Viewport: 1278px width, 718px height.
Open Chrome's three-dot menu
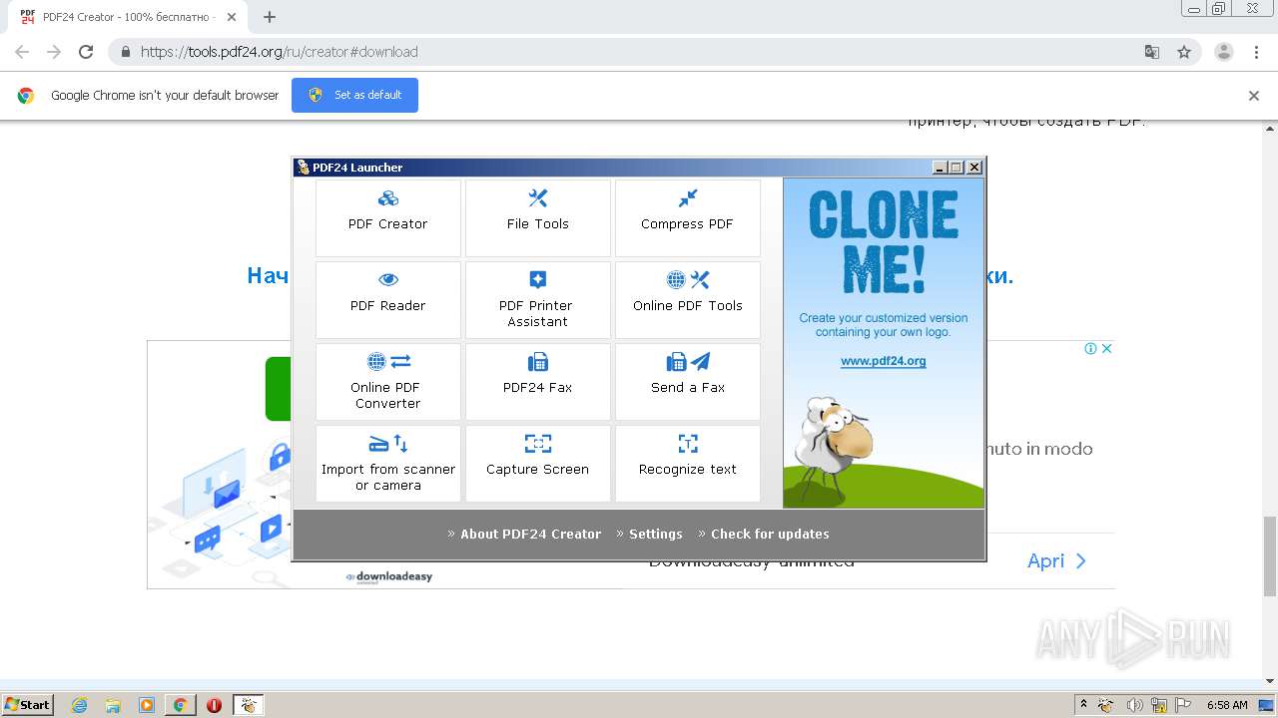(1257, 52)
